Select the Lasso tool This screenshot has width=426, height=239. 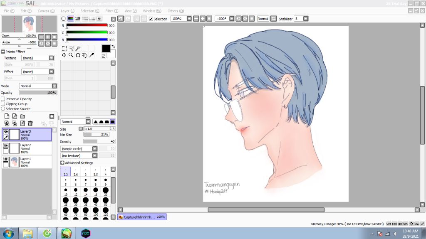[x=71, y=48]
